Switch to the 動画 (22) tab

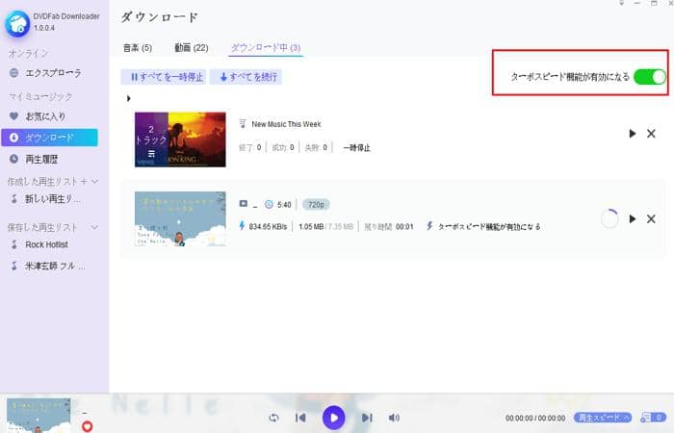tap(191, 47)
